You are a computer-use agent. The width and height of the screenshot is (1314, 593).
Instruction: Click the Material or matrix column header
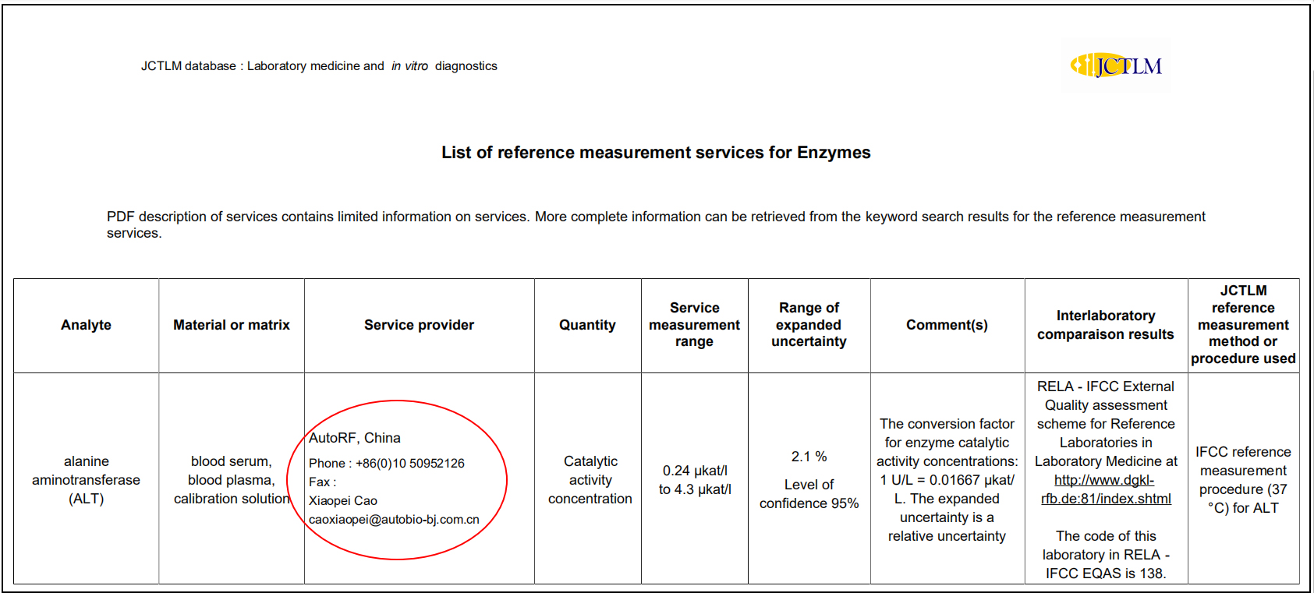click(x=231, y=325)
